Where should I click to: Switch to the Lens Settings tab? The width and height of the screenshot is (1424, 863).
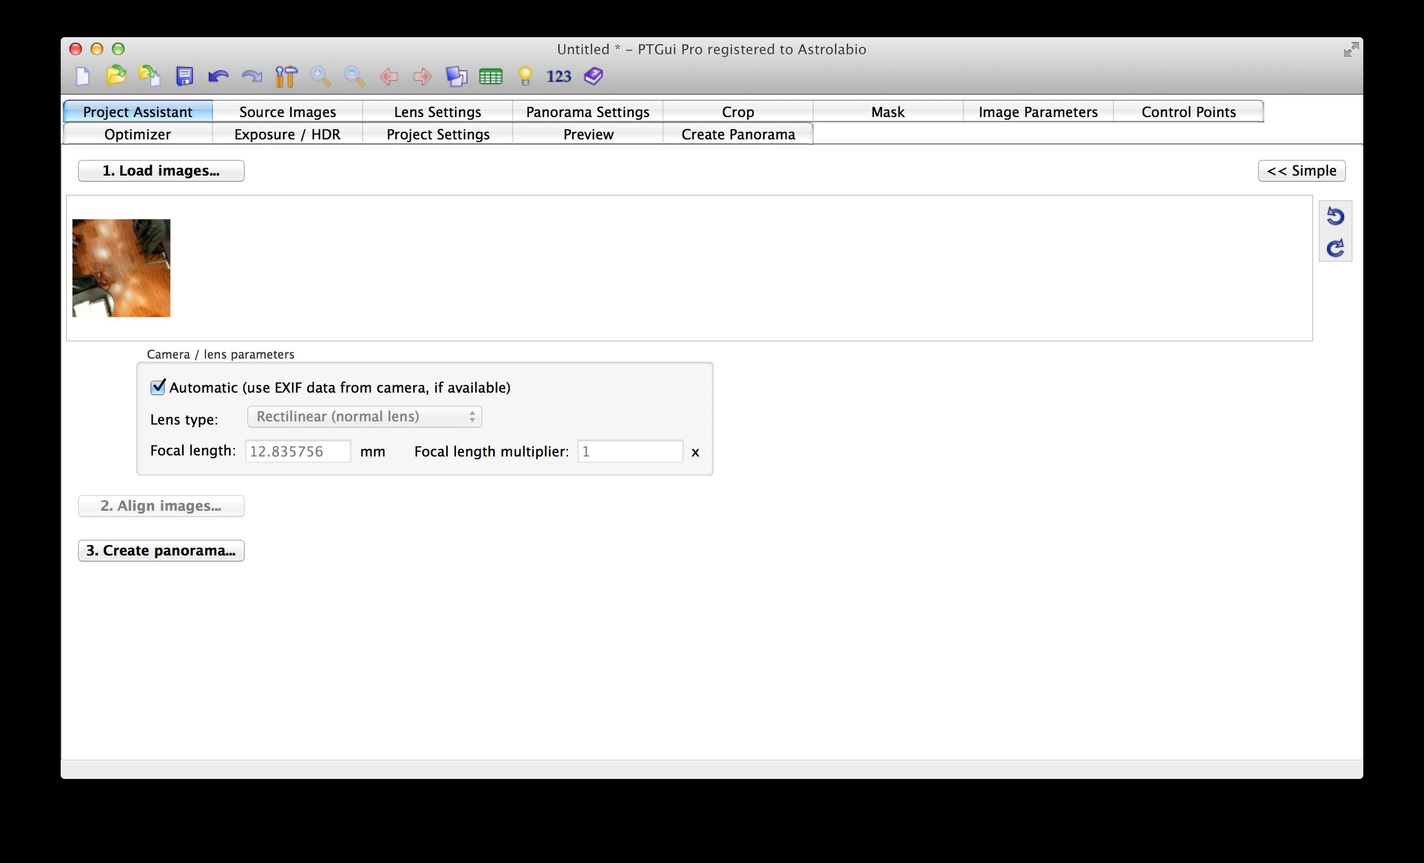(438, 111)
